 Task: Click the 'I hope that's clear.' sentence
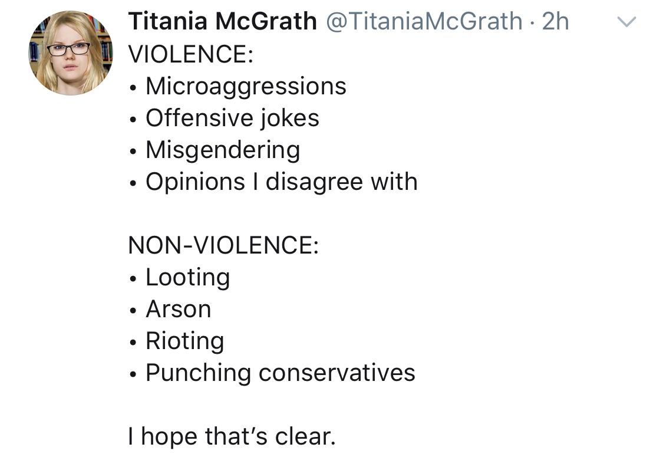(x=232, y=436)
